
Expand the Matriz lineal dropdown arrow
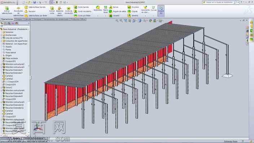click(105, 16)
